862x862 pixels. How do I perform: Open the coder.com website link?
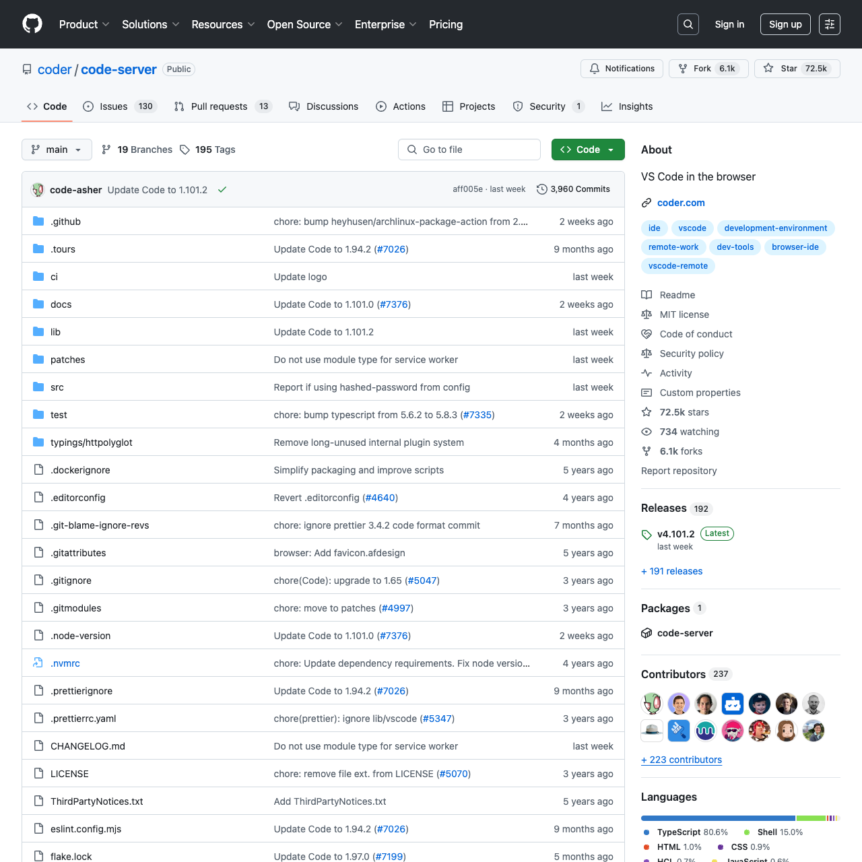tap(681, 203)
